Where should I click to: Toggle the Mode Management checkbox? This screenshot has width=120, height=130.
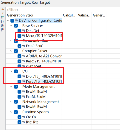click(16, 87)
